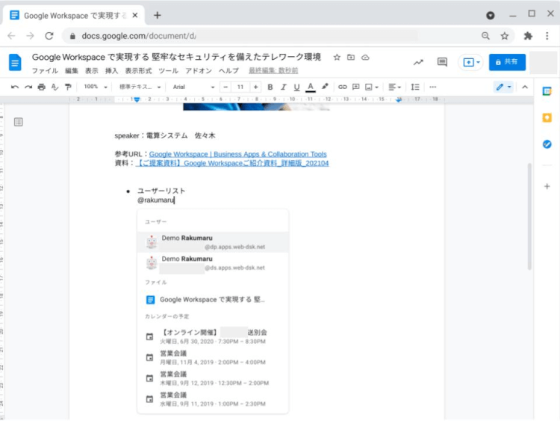Toggle underline formatting

tap(296, 87)
